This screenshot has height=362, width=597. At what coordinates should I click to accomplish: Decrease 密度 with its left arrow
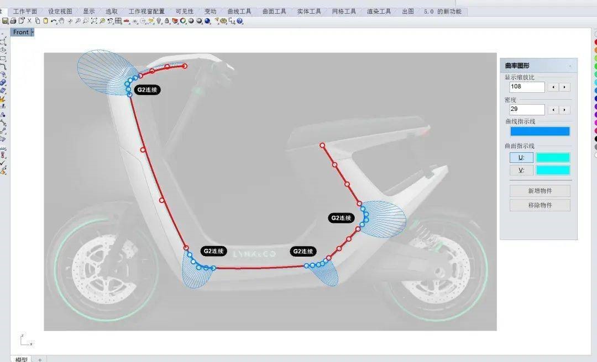(x=553, y=110)
